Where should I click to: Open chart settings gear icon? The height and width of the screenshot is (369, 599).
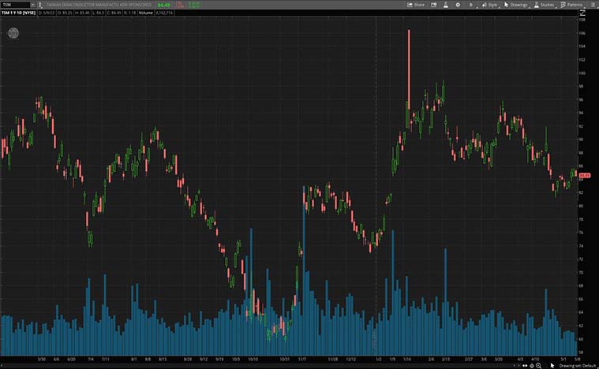tap(458, 5)
